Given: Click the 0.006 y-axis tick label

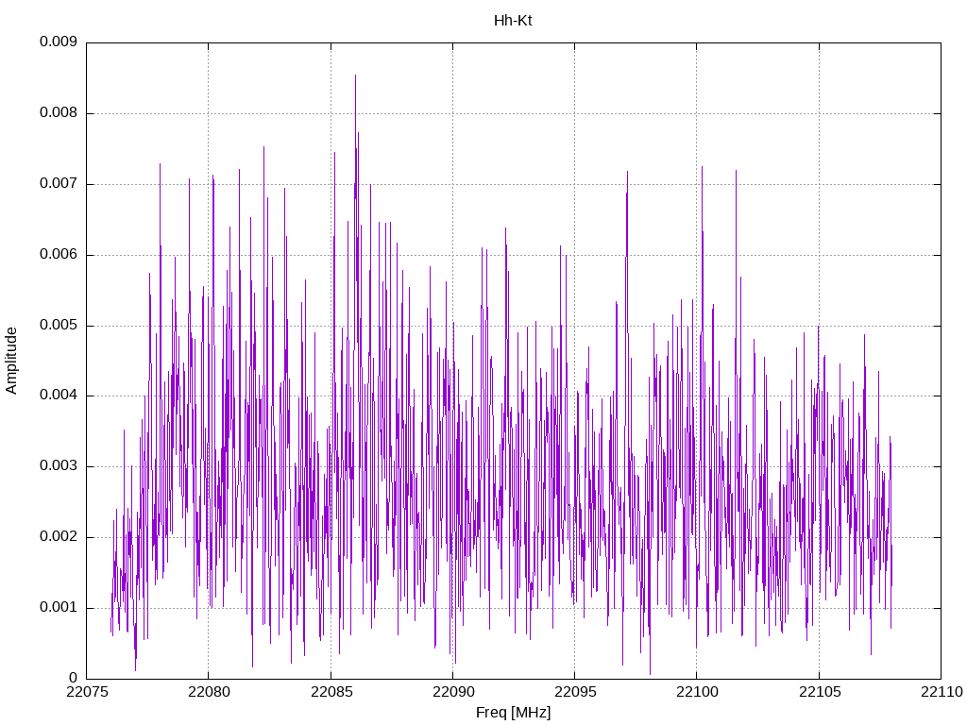Looking at the screenshot, I should tap(59, 255).
